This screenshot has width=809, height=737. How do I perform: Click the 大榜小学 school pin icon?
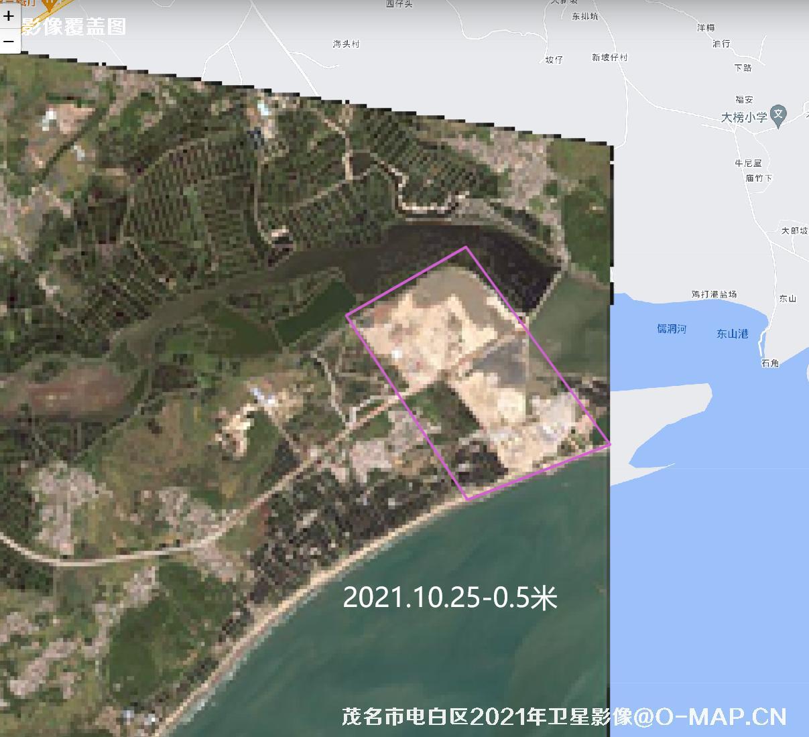tap(777, 114)
